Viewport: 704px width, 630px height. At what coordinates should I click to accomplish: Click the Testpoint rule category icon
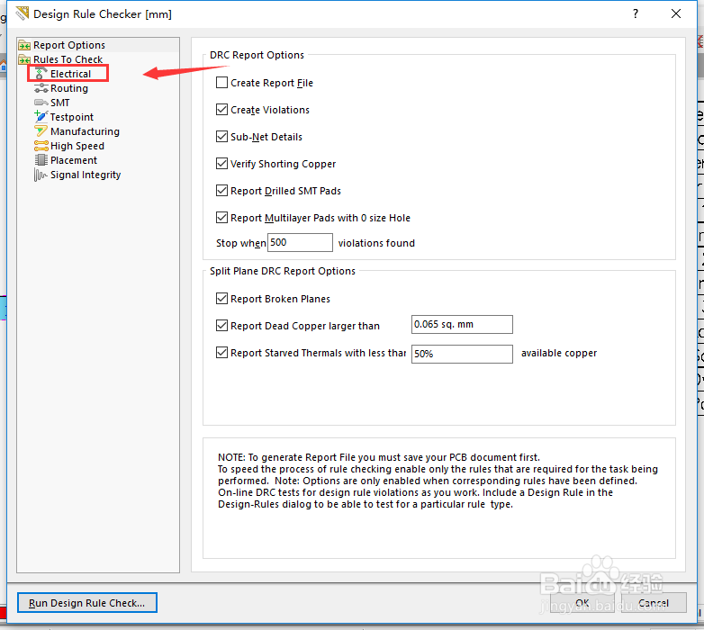41,117
